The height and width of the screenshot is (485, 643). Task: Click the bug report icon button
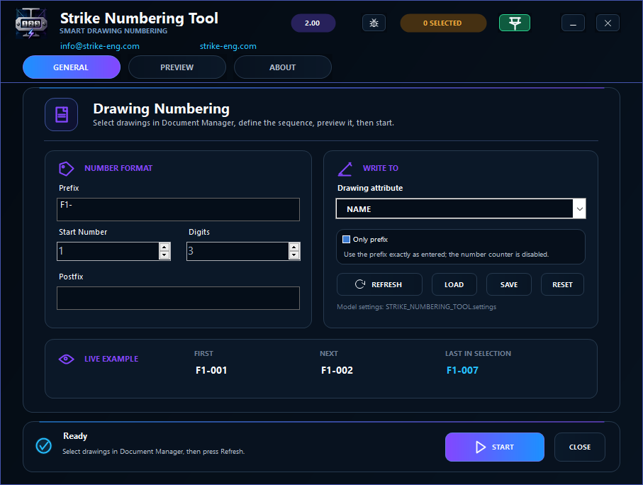point(374,23)
